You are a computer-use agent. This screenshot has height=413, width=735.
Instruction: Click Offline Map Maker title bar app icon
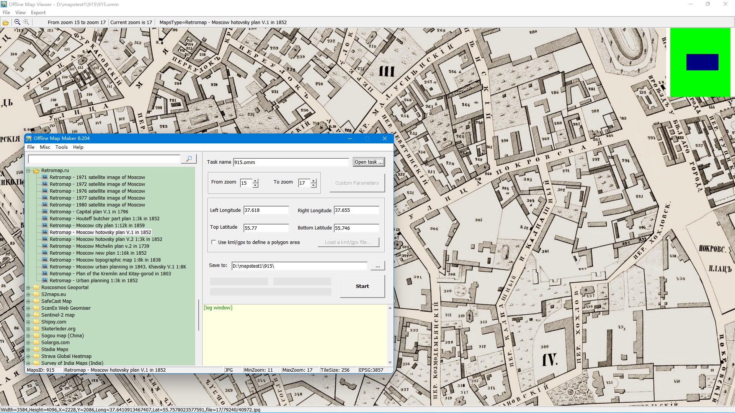click(x=29, y=138)
